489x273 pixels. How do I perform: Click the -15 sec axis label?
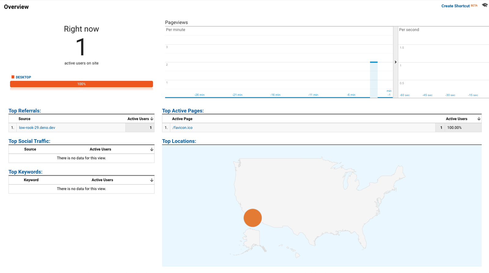473,95
